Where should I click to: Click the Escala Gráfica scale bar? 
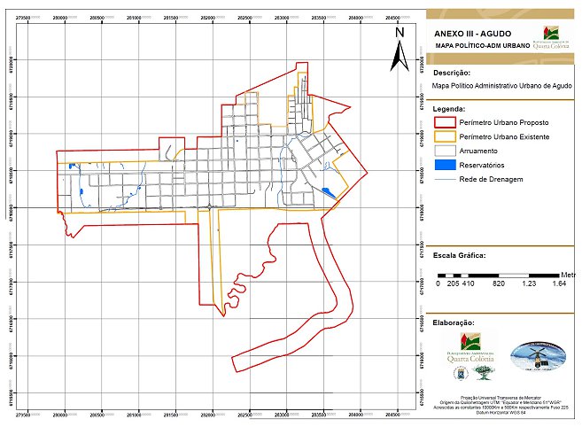click(x=501, y=268)
